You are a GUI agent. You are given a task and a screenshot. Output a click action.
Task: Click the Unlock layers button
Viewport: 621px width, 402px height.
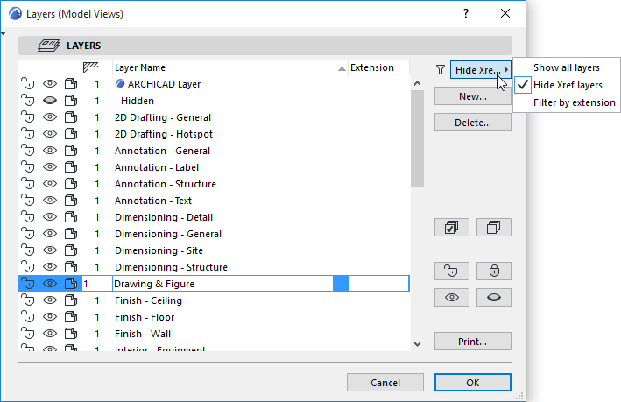pos(451,271)
